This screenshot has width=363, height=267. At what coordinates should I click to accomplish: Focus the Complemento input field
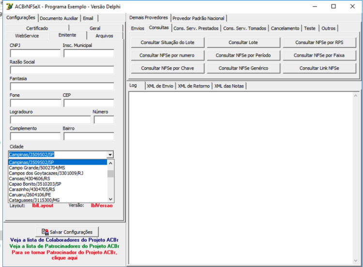click(35, 136)
